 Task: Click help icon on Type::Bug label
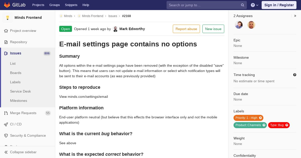pyautogui.click(x=287, y=125)
